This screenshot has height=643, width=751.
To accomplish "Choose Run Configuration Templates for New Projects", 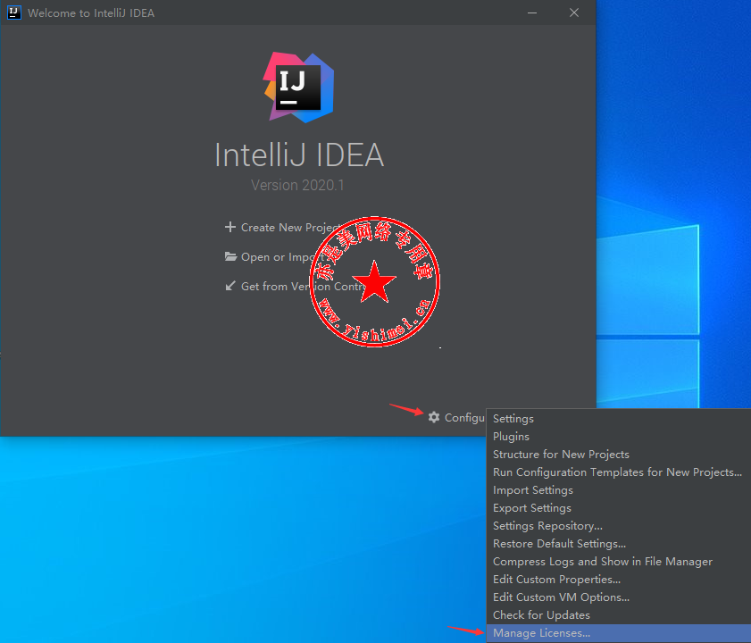I will pos(617,472).
